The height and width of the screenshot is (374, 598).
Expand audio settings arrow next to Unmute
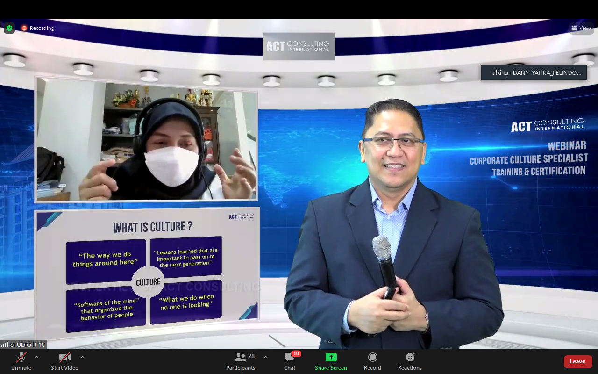pos(36,357)
